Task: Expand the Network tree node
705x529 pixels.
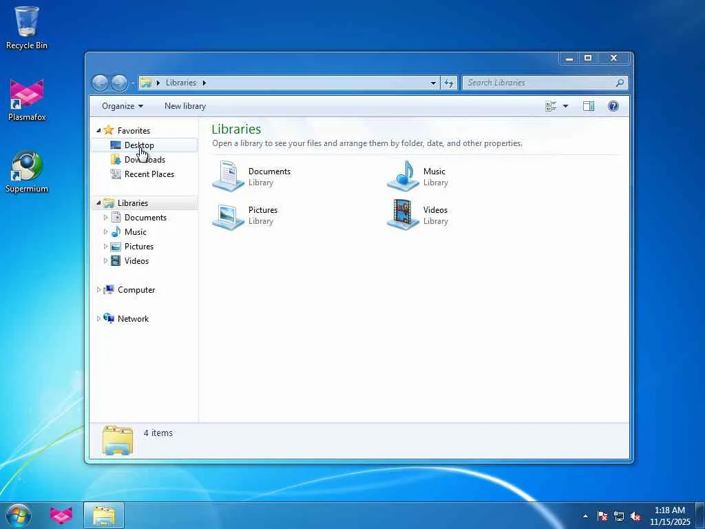Action: (x=98, y=318)
